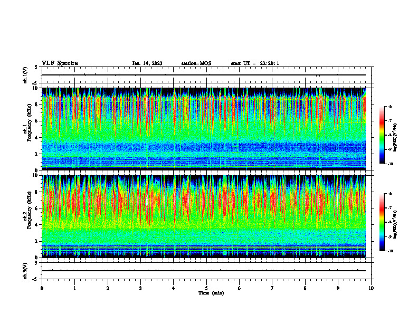Click the ch.1 colorbar log(PSD) units label
Screen dimensions: 418x323
[396, 138]
